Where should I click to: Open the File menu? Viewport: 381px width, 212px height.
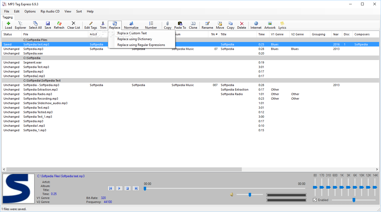7,11
